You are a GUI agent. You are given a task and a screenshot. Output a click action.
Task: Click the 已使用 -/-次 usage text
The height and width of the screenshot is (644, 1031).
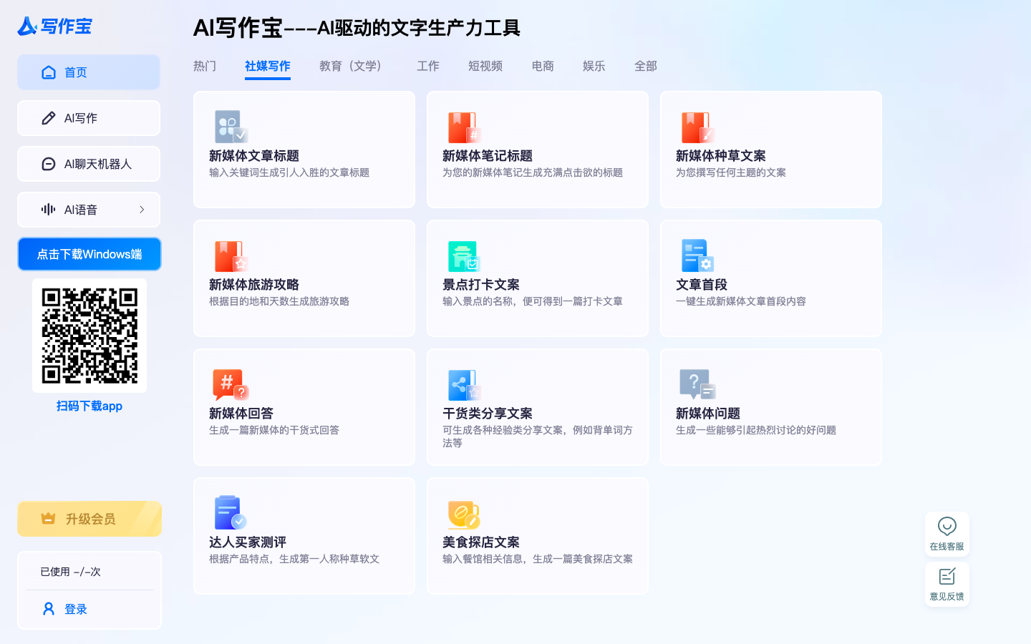click(70, 572)
